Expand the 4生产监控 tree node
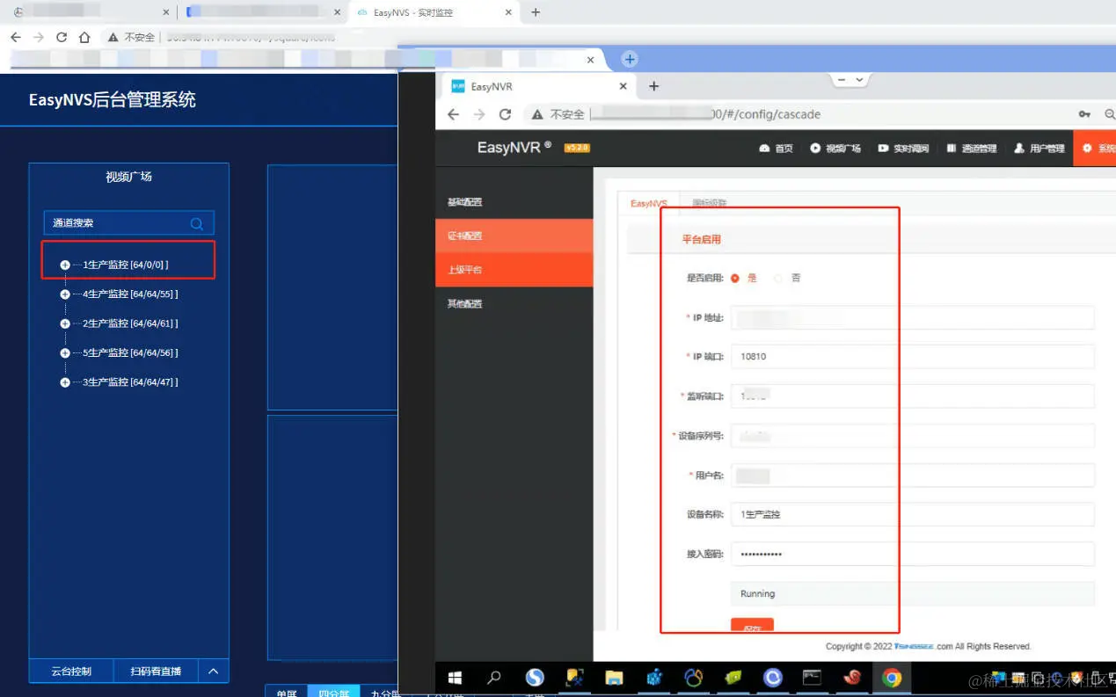1116x697 pixels. 65,294
